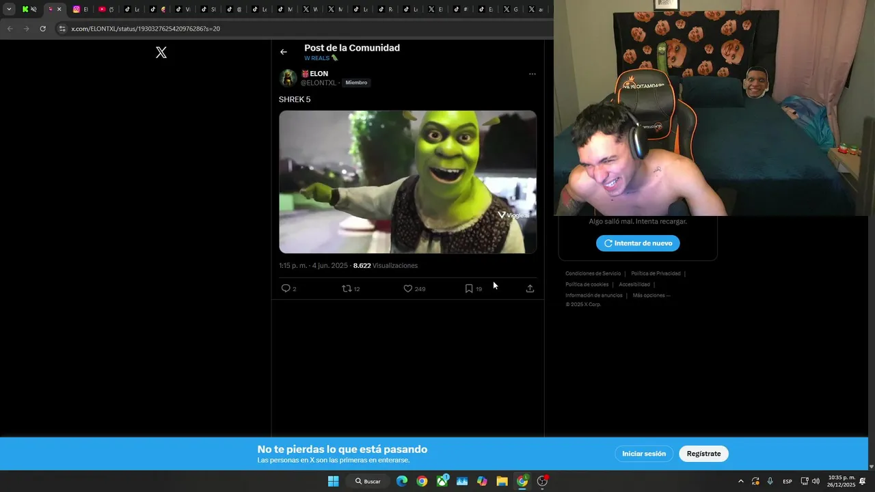
Task: Open the W REALS community link
Action: coord(321,58)
